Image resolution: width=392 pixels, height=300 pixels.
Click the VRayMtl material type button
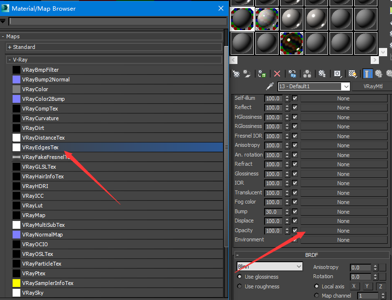point(373,86)
